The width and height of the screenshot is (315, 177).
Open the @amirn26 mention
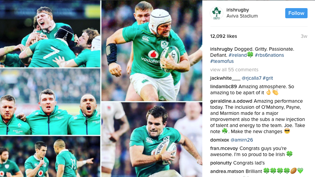point(242,140)
